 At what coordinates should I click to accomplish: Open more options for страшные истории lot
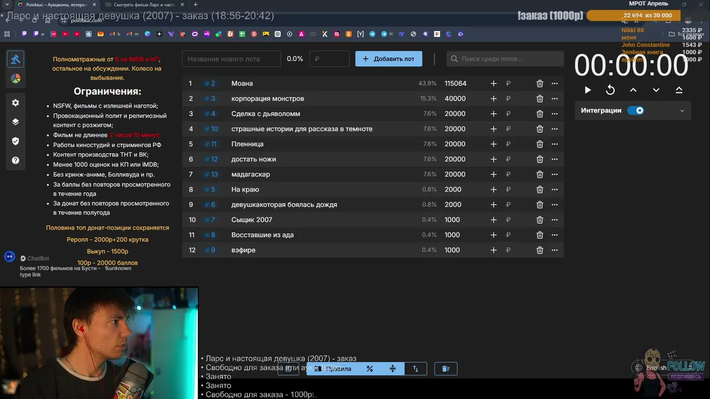click(555, 129)
